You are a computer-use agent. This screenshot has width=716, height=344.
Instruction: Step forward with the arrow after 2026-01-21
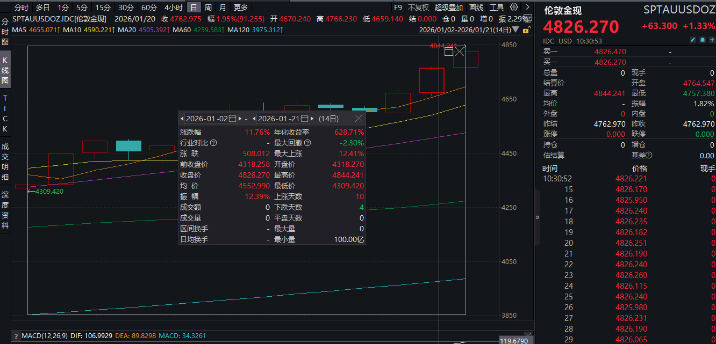coord(311,119)
